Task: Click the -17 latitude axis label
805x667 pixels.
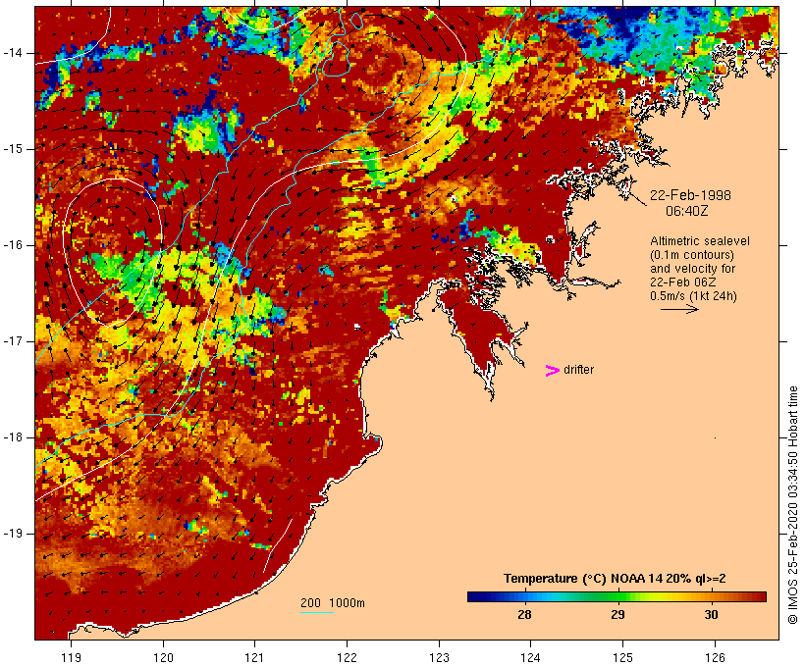Action: pos(13,341)
